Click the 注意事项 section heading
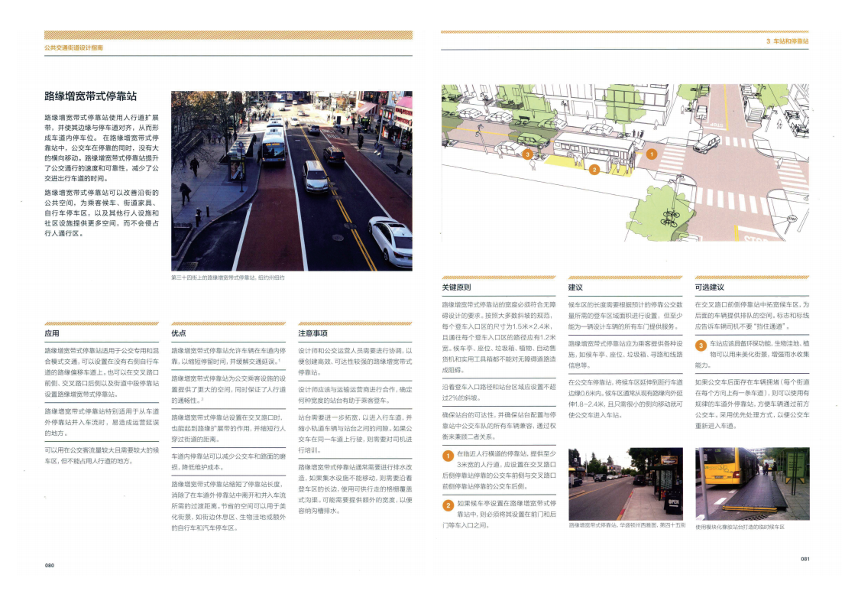Screen dimensions: 858x607 312,333
